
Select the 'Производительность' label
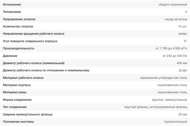pyautogui.click(x=18, y=48)
